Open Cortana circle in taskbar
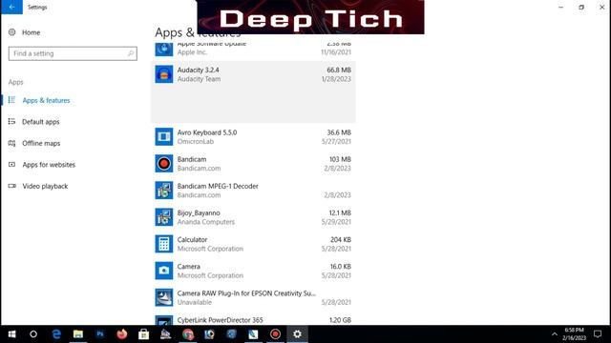 33,334
